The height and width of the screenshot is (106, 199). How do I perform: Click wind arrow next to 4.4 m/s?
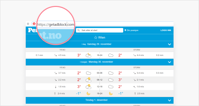point(135,55)
